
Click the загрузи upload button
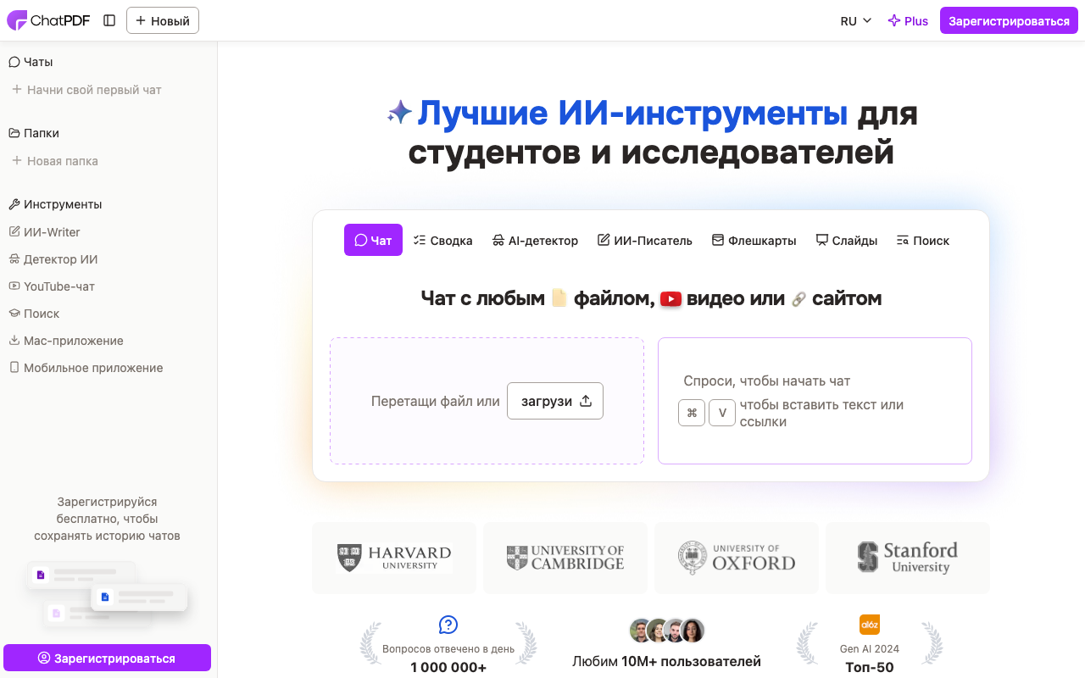555,401
